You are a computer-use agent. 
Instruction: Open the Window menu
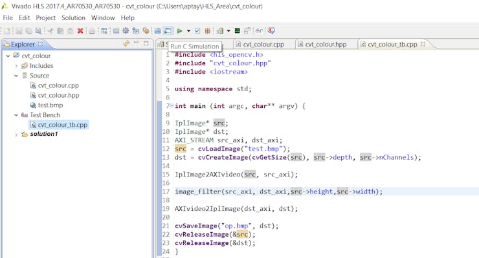103,17
